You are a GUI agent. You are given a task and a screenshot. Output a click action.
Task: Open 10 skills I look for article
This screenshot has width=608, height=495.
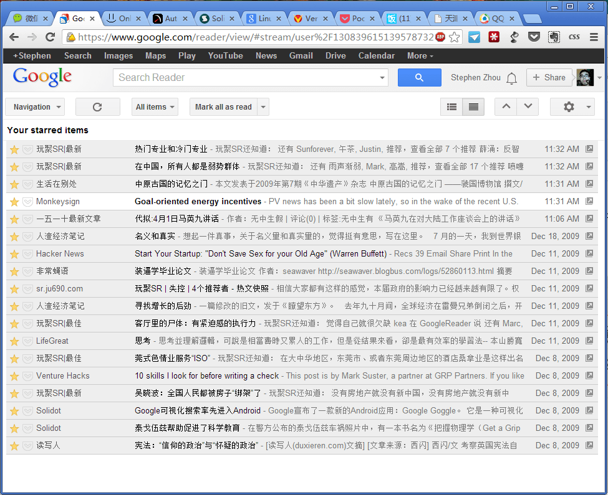click(x=206, y=375)
